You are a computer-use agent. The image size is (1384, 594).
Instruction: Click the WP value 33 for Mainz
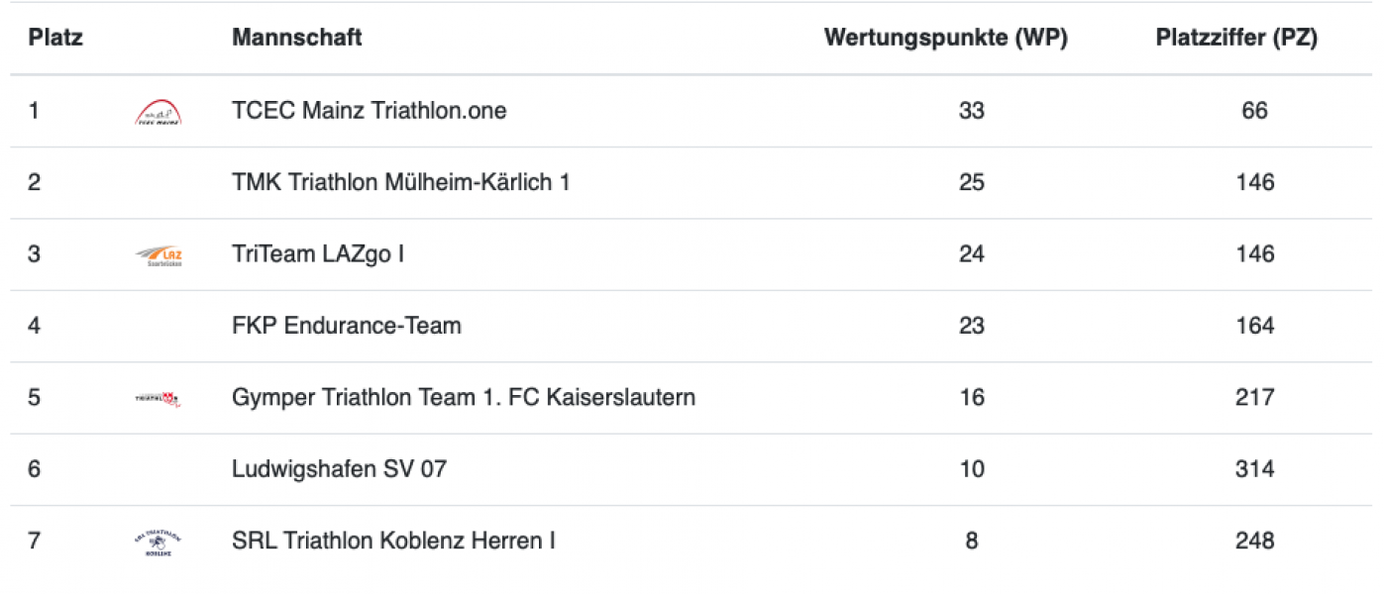[x=972, y=111]
